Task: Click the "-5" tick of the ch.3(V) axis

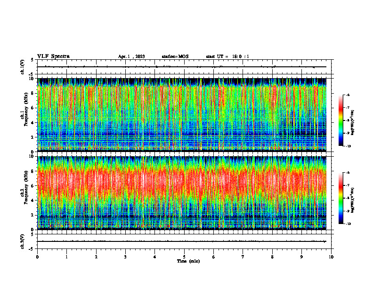Action: (32, 249)
